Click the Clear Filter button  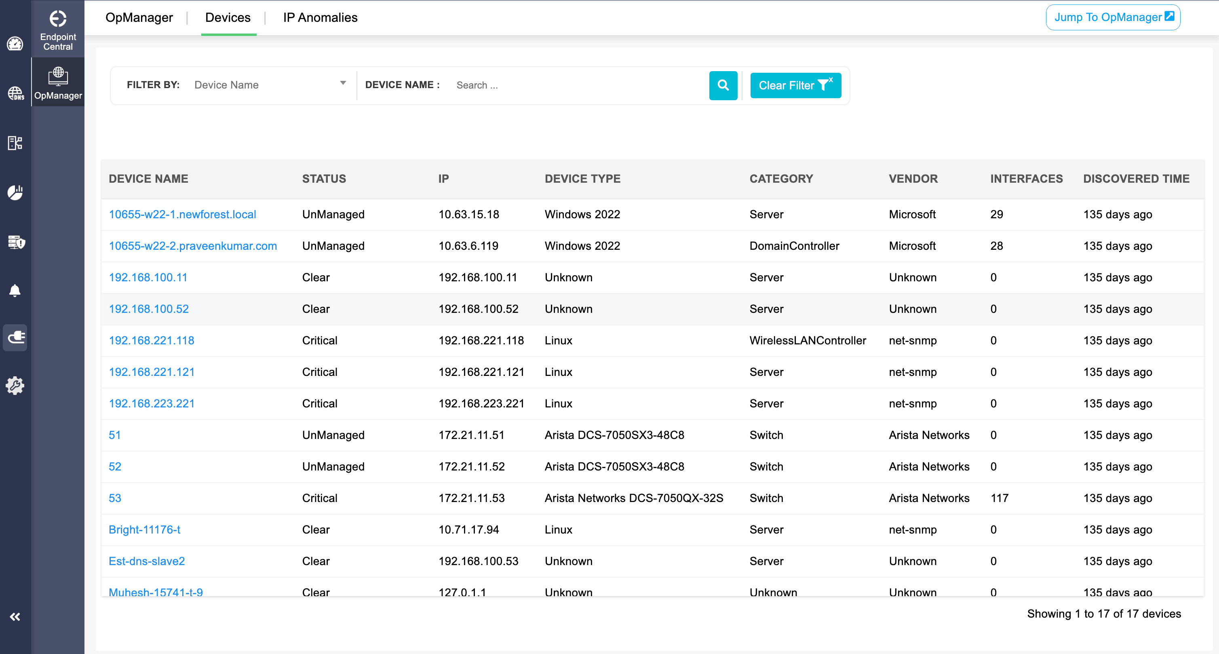coord(795,85)
